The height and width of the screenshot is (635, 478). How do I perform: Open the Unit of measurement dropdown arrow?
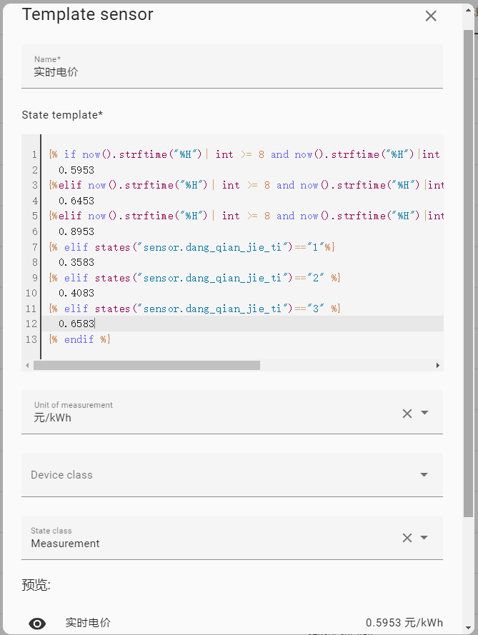pyautogui.click(x=424, y=413)
